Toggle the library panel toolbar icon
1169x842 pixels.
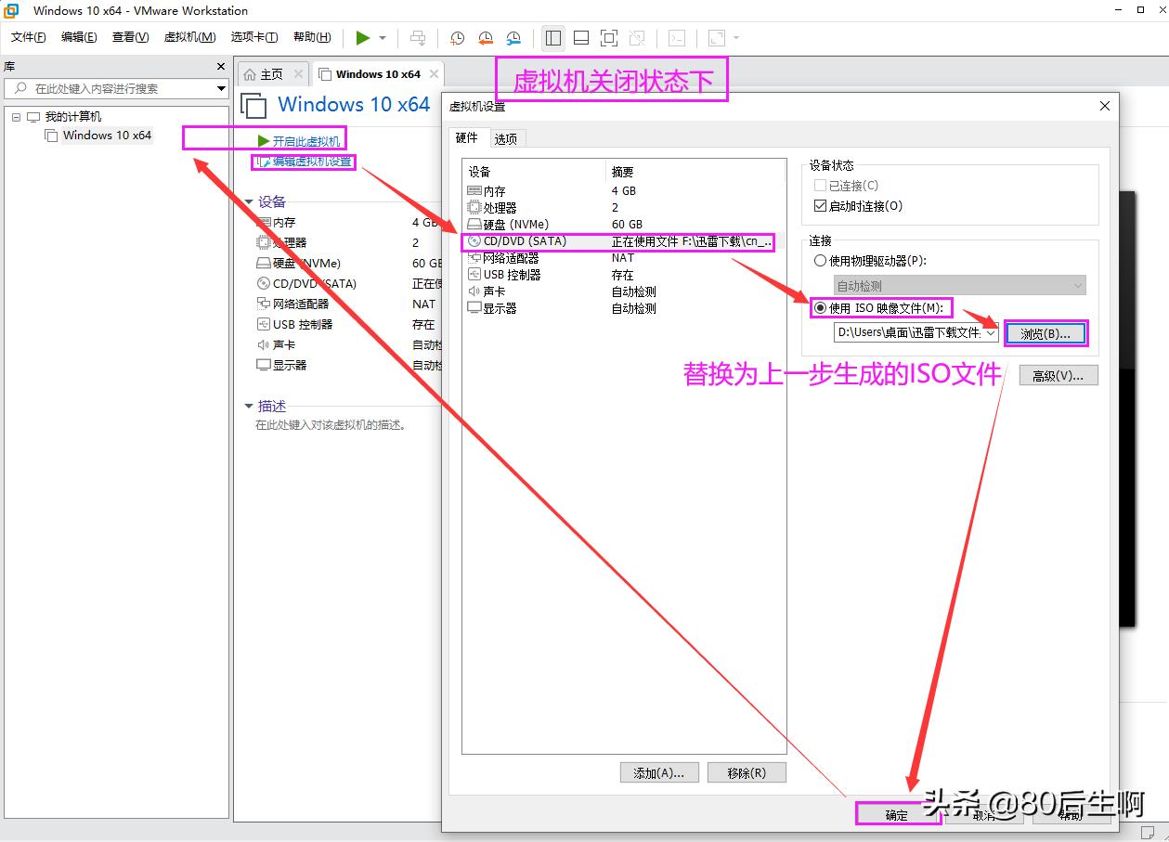coord(552,38)
